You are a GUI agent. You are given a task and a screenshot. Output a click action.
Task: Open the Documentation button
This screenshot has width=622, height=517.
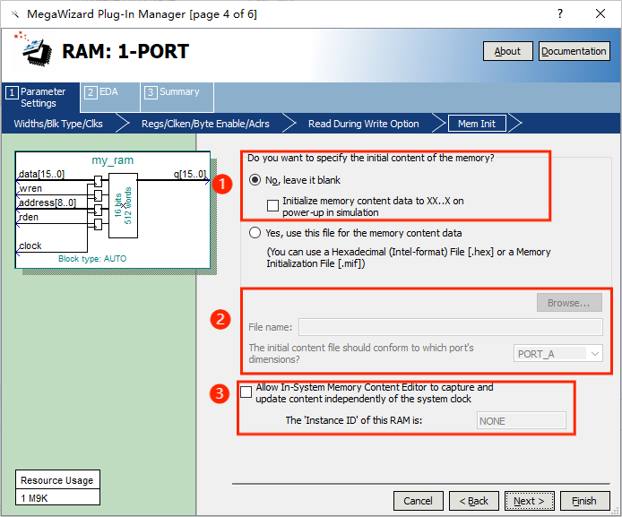[x=574, y=51]
